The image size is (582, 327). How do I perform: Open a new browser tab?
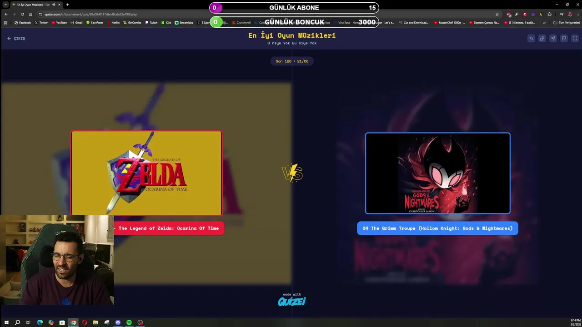[67, 5]
